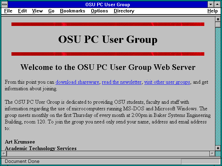The height and width of the screenshot is (166, 222).
Task: Open the Bookmarks menu
Action: pos(72,11)
